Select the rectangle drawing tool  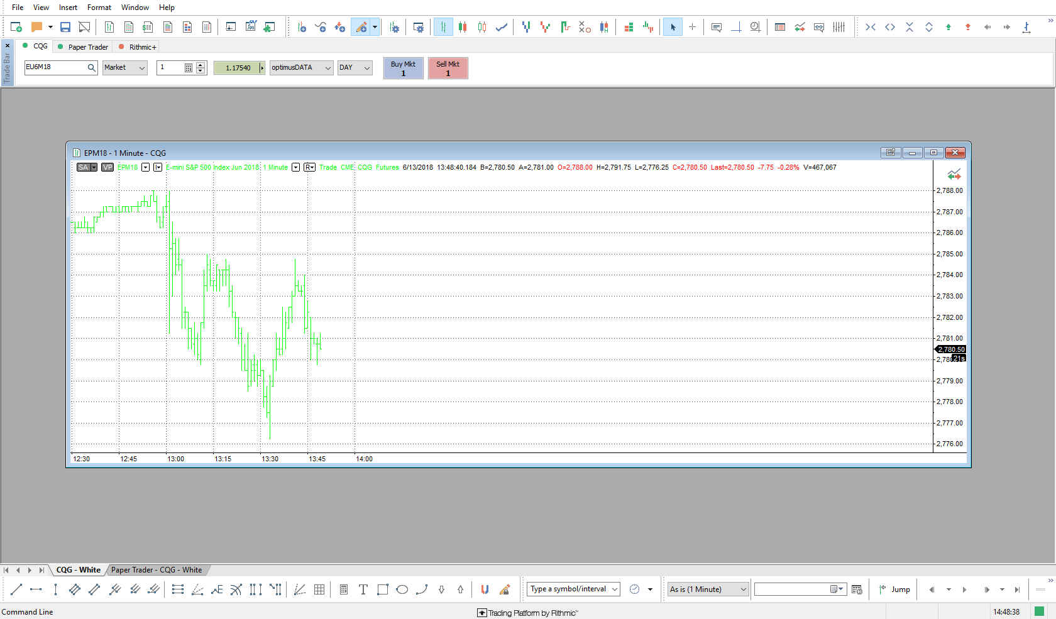pos(383,589)
